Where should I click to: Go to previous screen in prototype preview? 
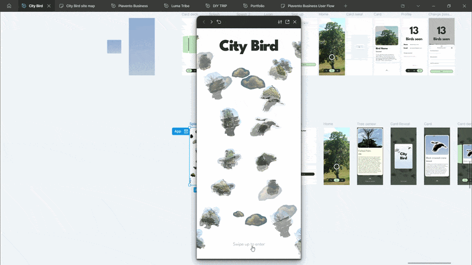(x=204, y=22)
